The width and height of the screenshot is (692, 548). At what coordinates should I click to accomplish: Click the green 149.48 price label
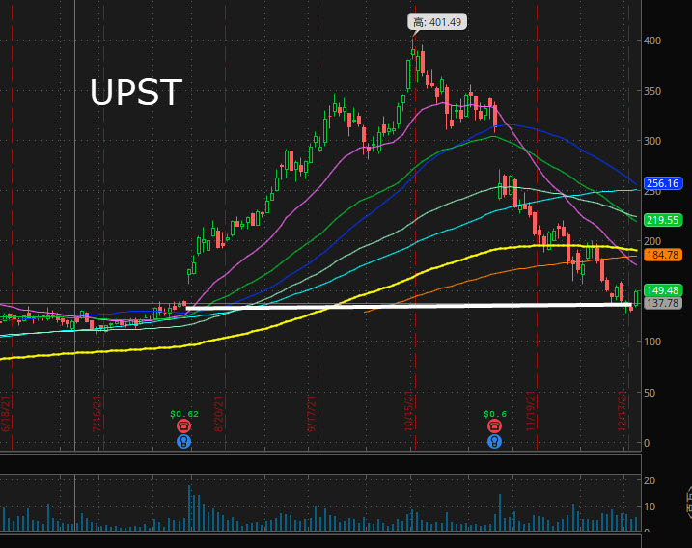click(663, 290)
